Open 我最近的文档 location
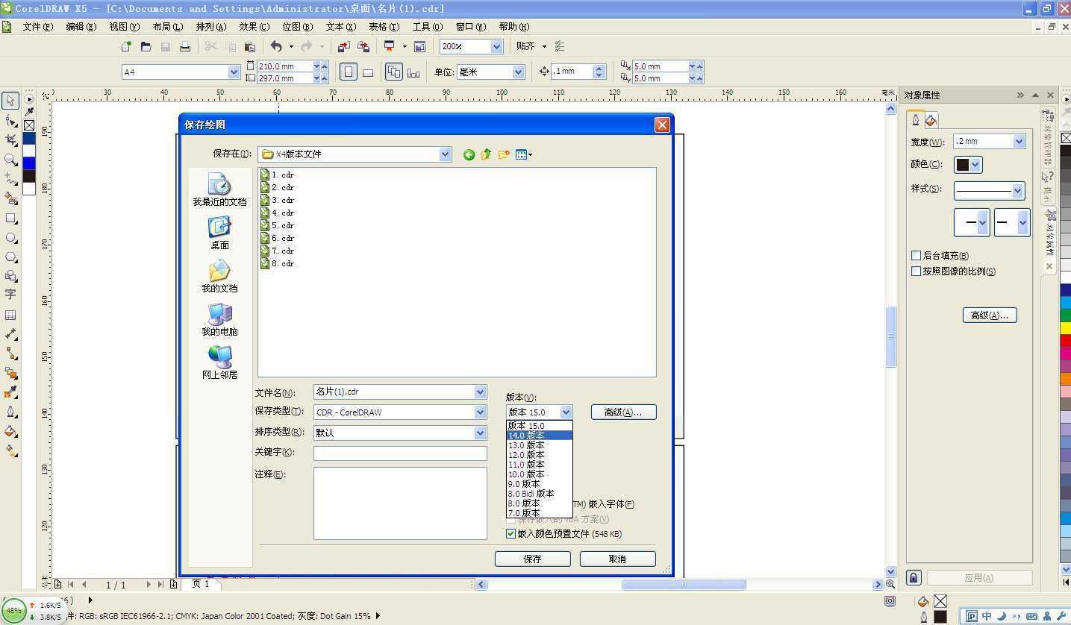Viewport: 1071px width, 625px height. (x=219, y=190)
